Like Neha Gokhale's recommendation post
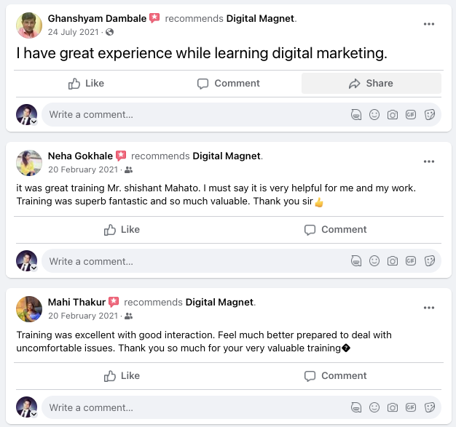Image resolution: width=456 pixels, height=427 pixels. [122, 230]
